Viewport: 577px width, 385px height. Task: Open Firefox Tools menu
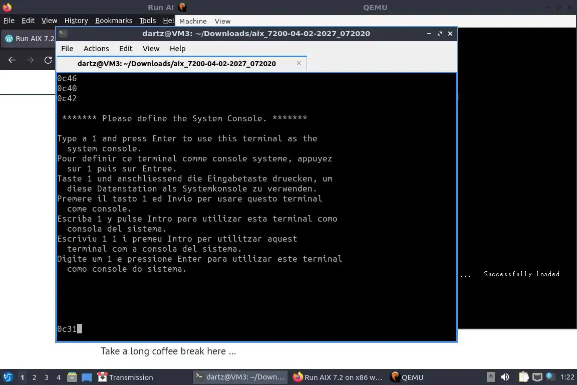click(148, 21)
